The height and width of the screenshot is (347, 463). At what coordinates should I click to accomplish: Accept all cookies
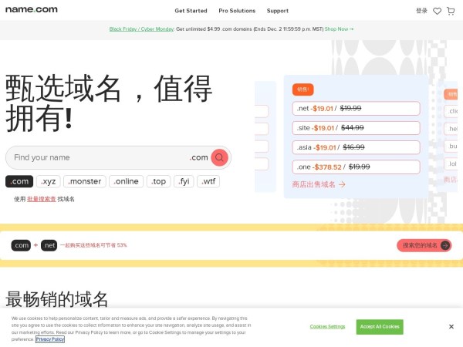[x=380, y=327]
